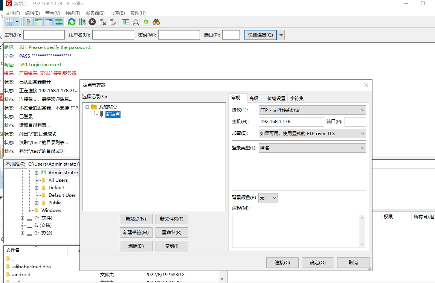Open directory listing filters icon
This screenshot has width=435, height=283.
(126, 22)
